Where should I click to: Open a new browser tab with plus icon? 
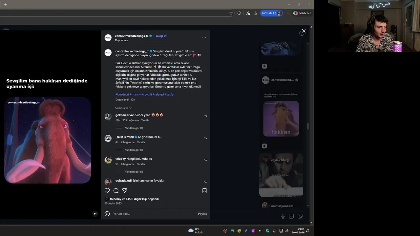point(5,4)
